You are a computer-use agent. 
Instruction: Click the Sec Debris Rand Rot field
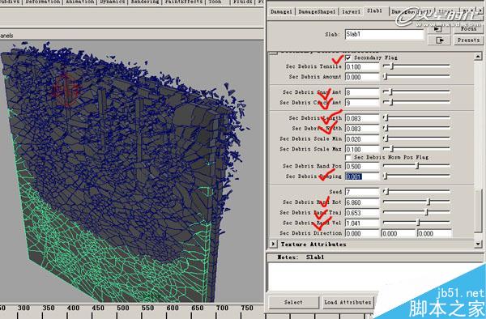(x=362, y=202)
